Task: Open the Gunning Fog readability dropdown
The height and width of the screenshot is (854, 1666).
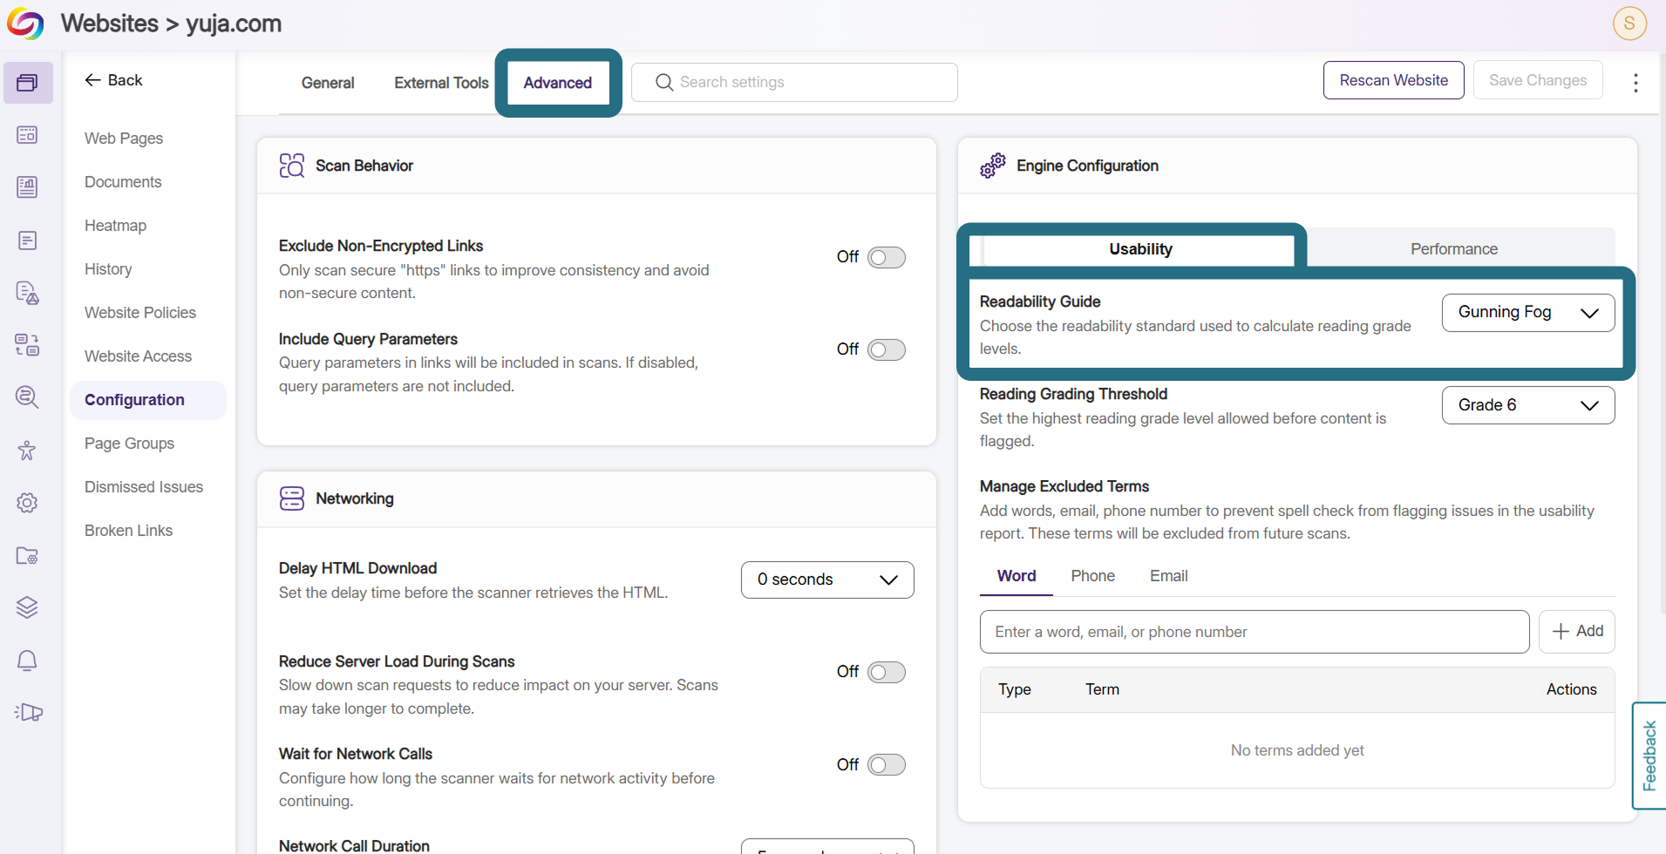Action: [1528, 313]
